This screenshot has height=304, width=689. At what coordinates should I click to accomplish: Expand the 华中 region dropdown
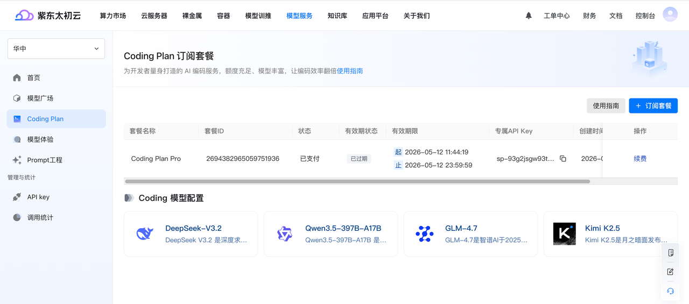[x=56, y=48]
